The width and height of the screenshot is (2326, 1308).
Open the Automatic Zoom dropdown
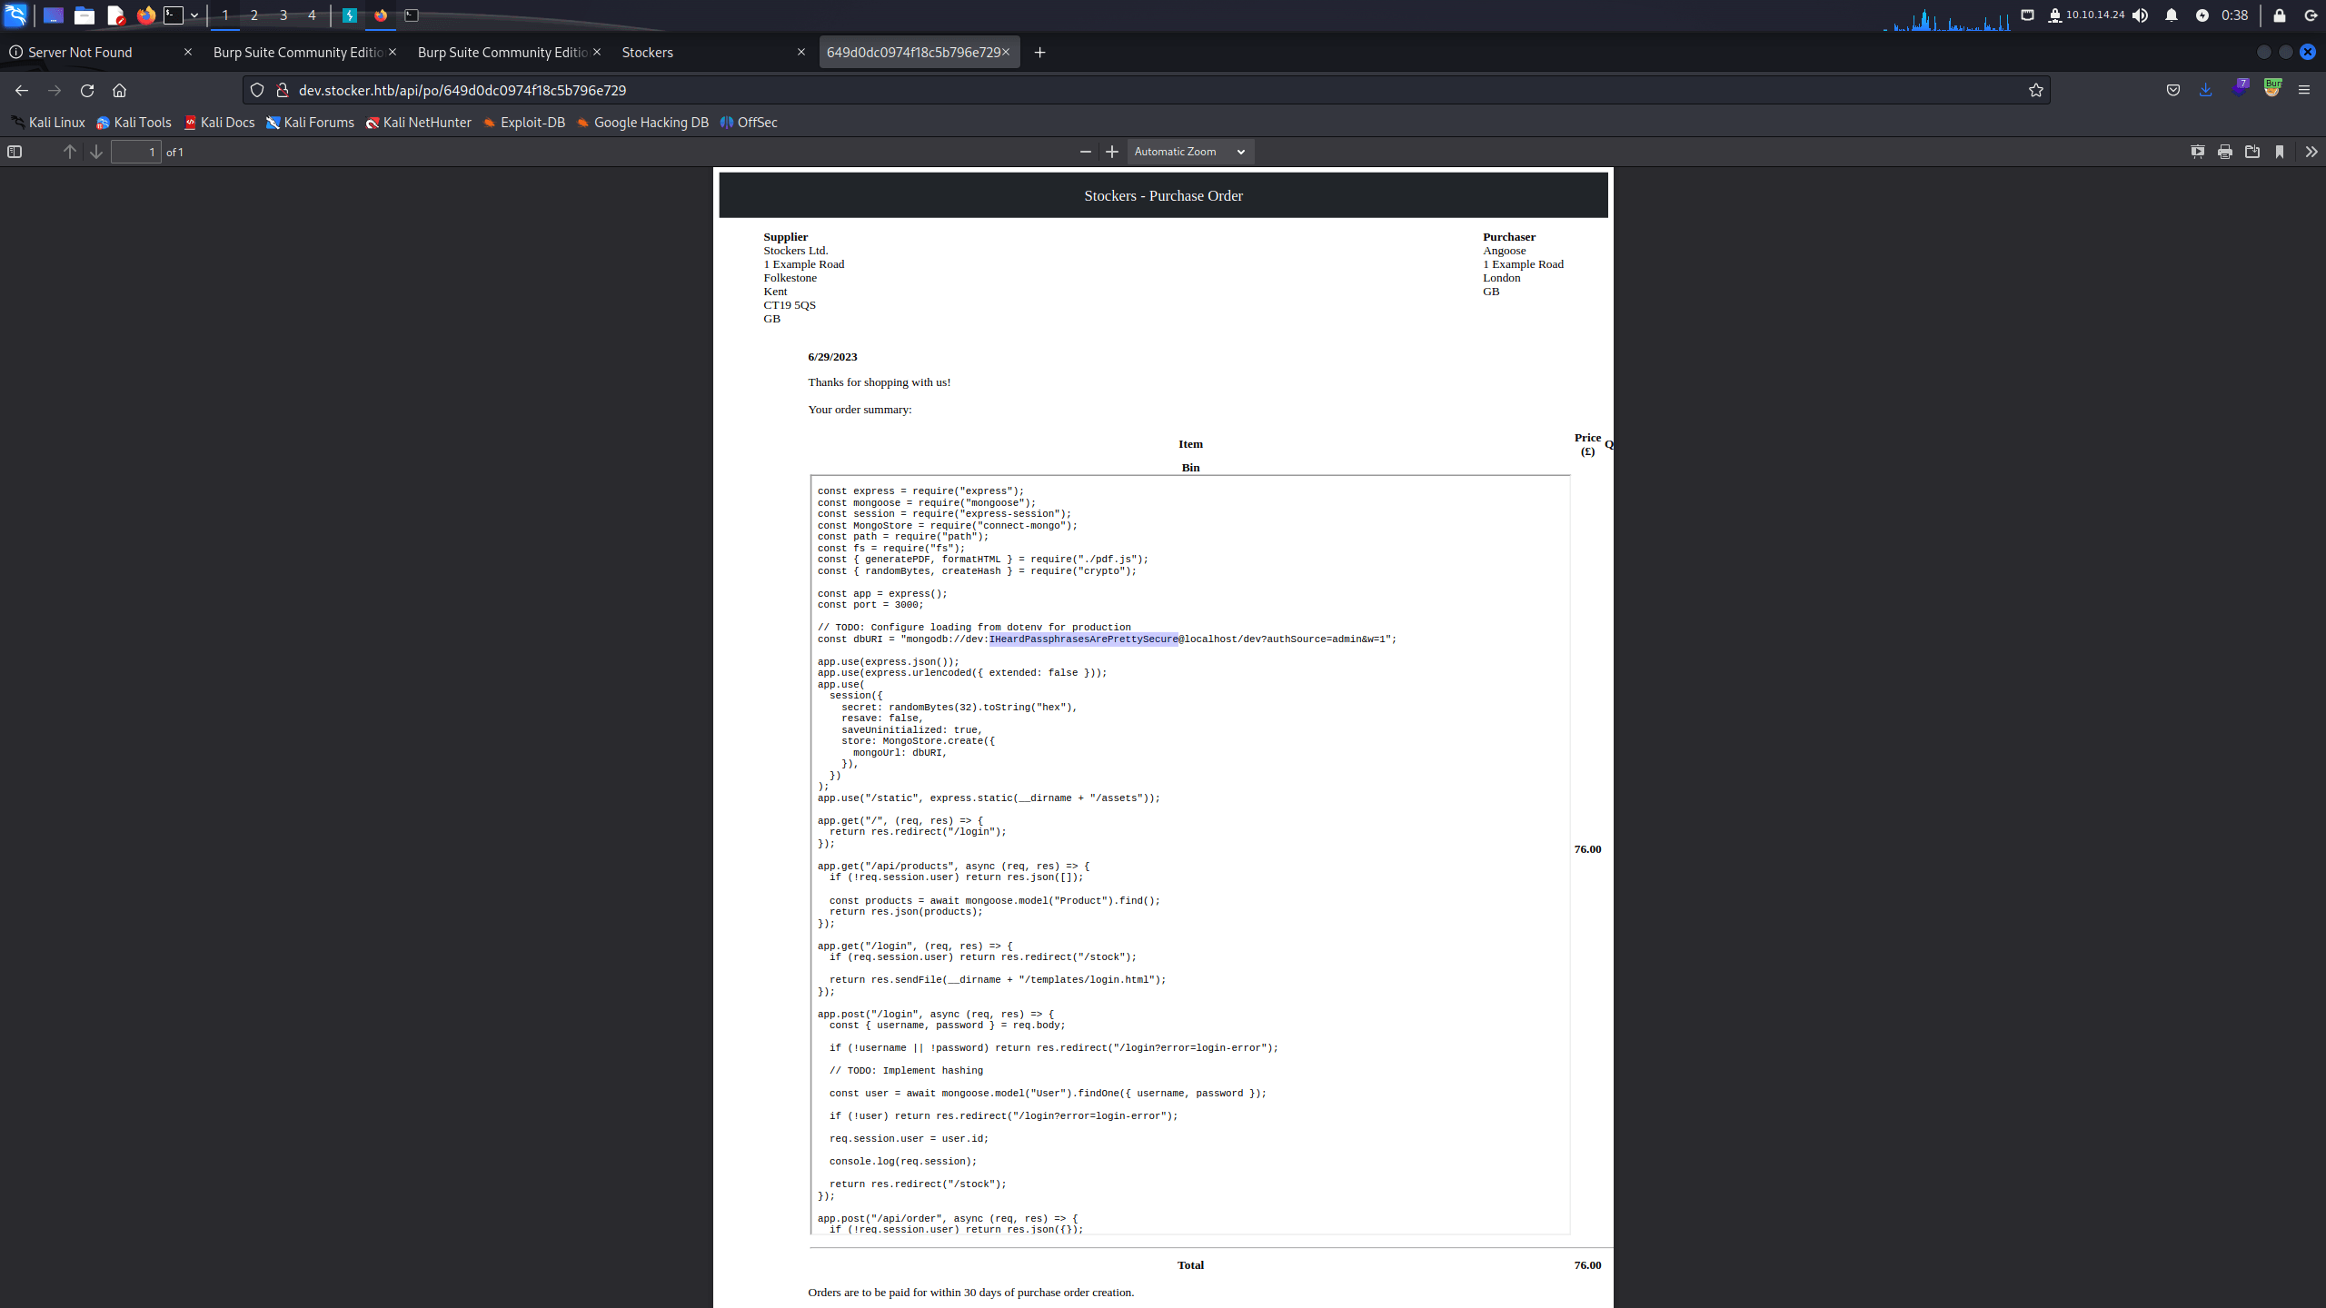point(1190,152)
